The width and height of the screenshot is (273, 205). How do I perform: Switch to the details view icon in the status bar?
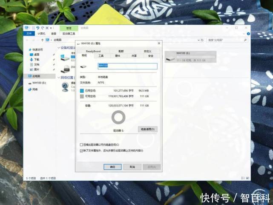(x=243, y=178)
